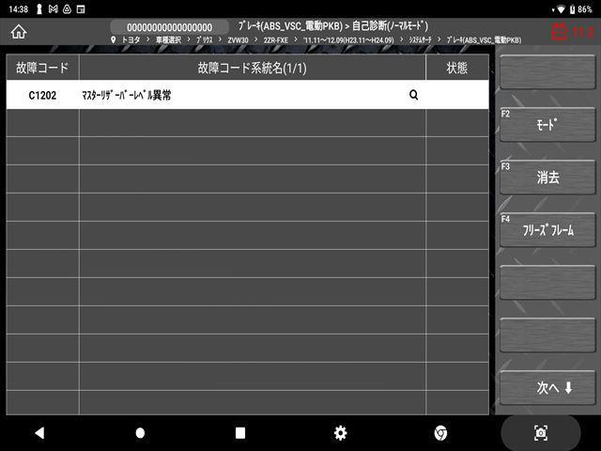The height and width of the screenshot is (451, 601).
Task: Tap the home icon
Action: (19, 32)
